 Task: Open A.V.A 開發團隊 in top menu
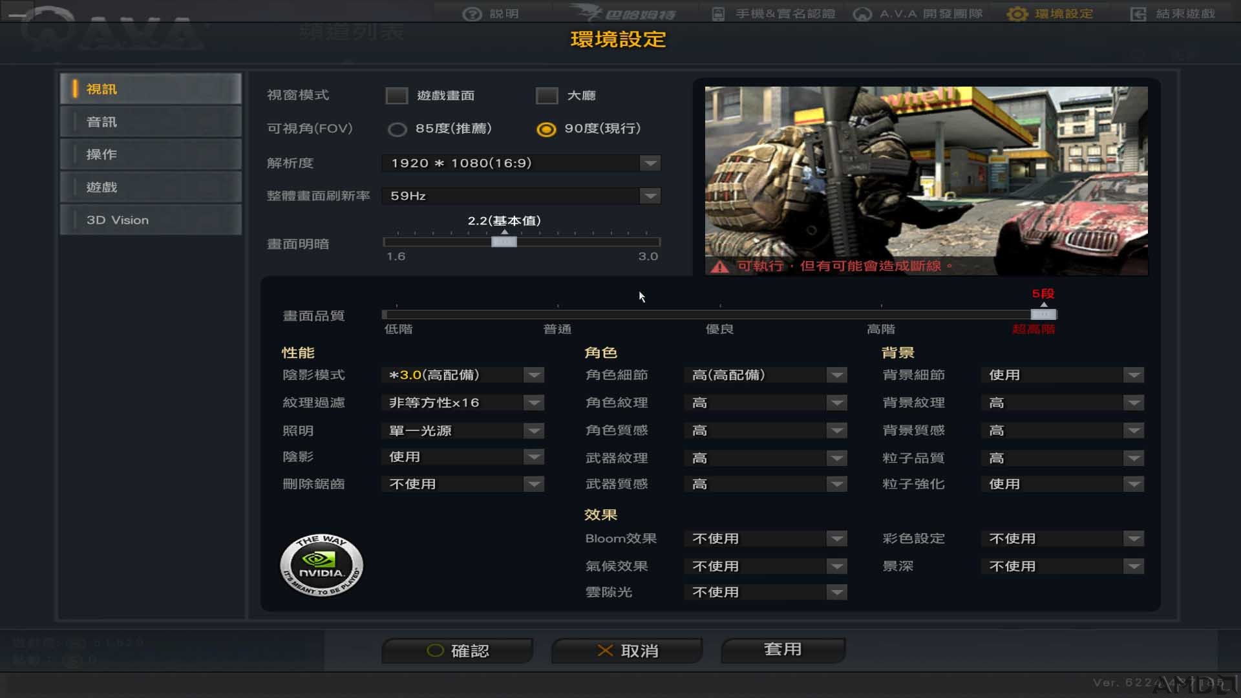pyautogui.click(x=918, y=14)
